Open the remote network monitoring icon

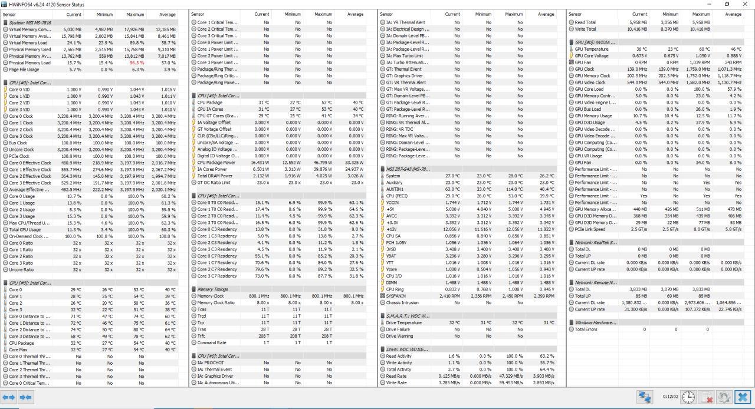(645, 398)
